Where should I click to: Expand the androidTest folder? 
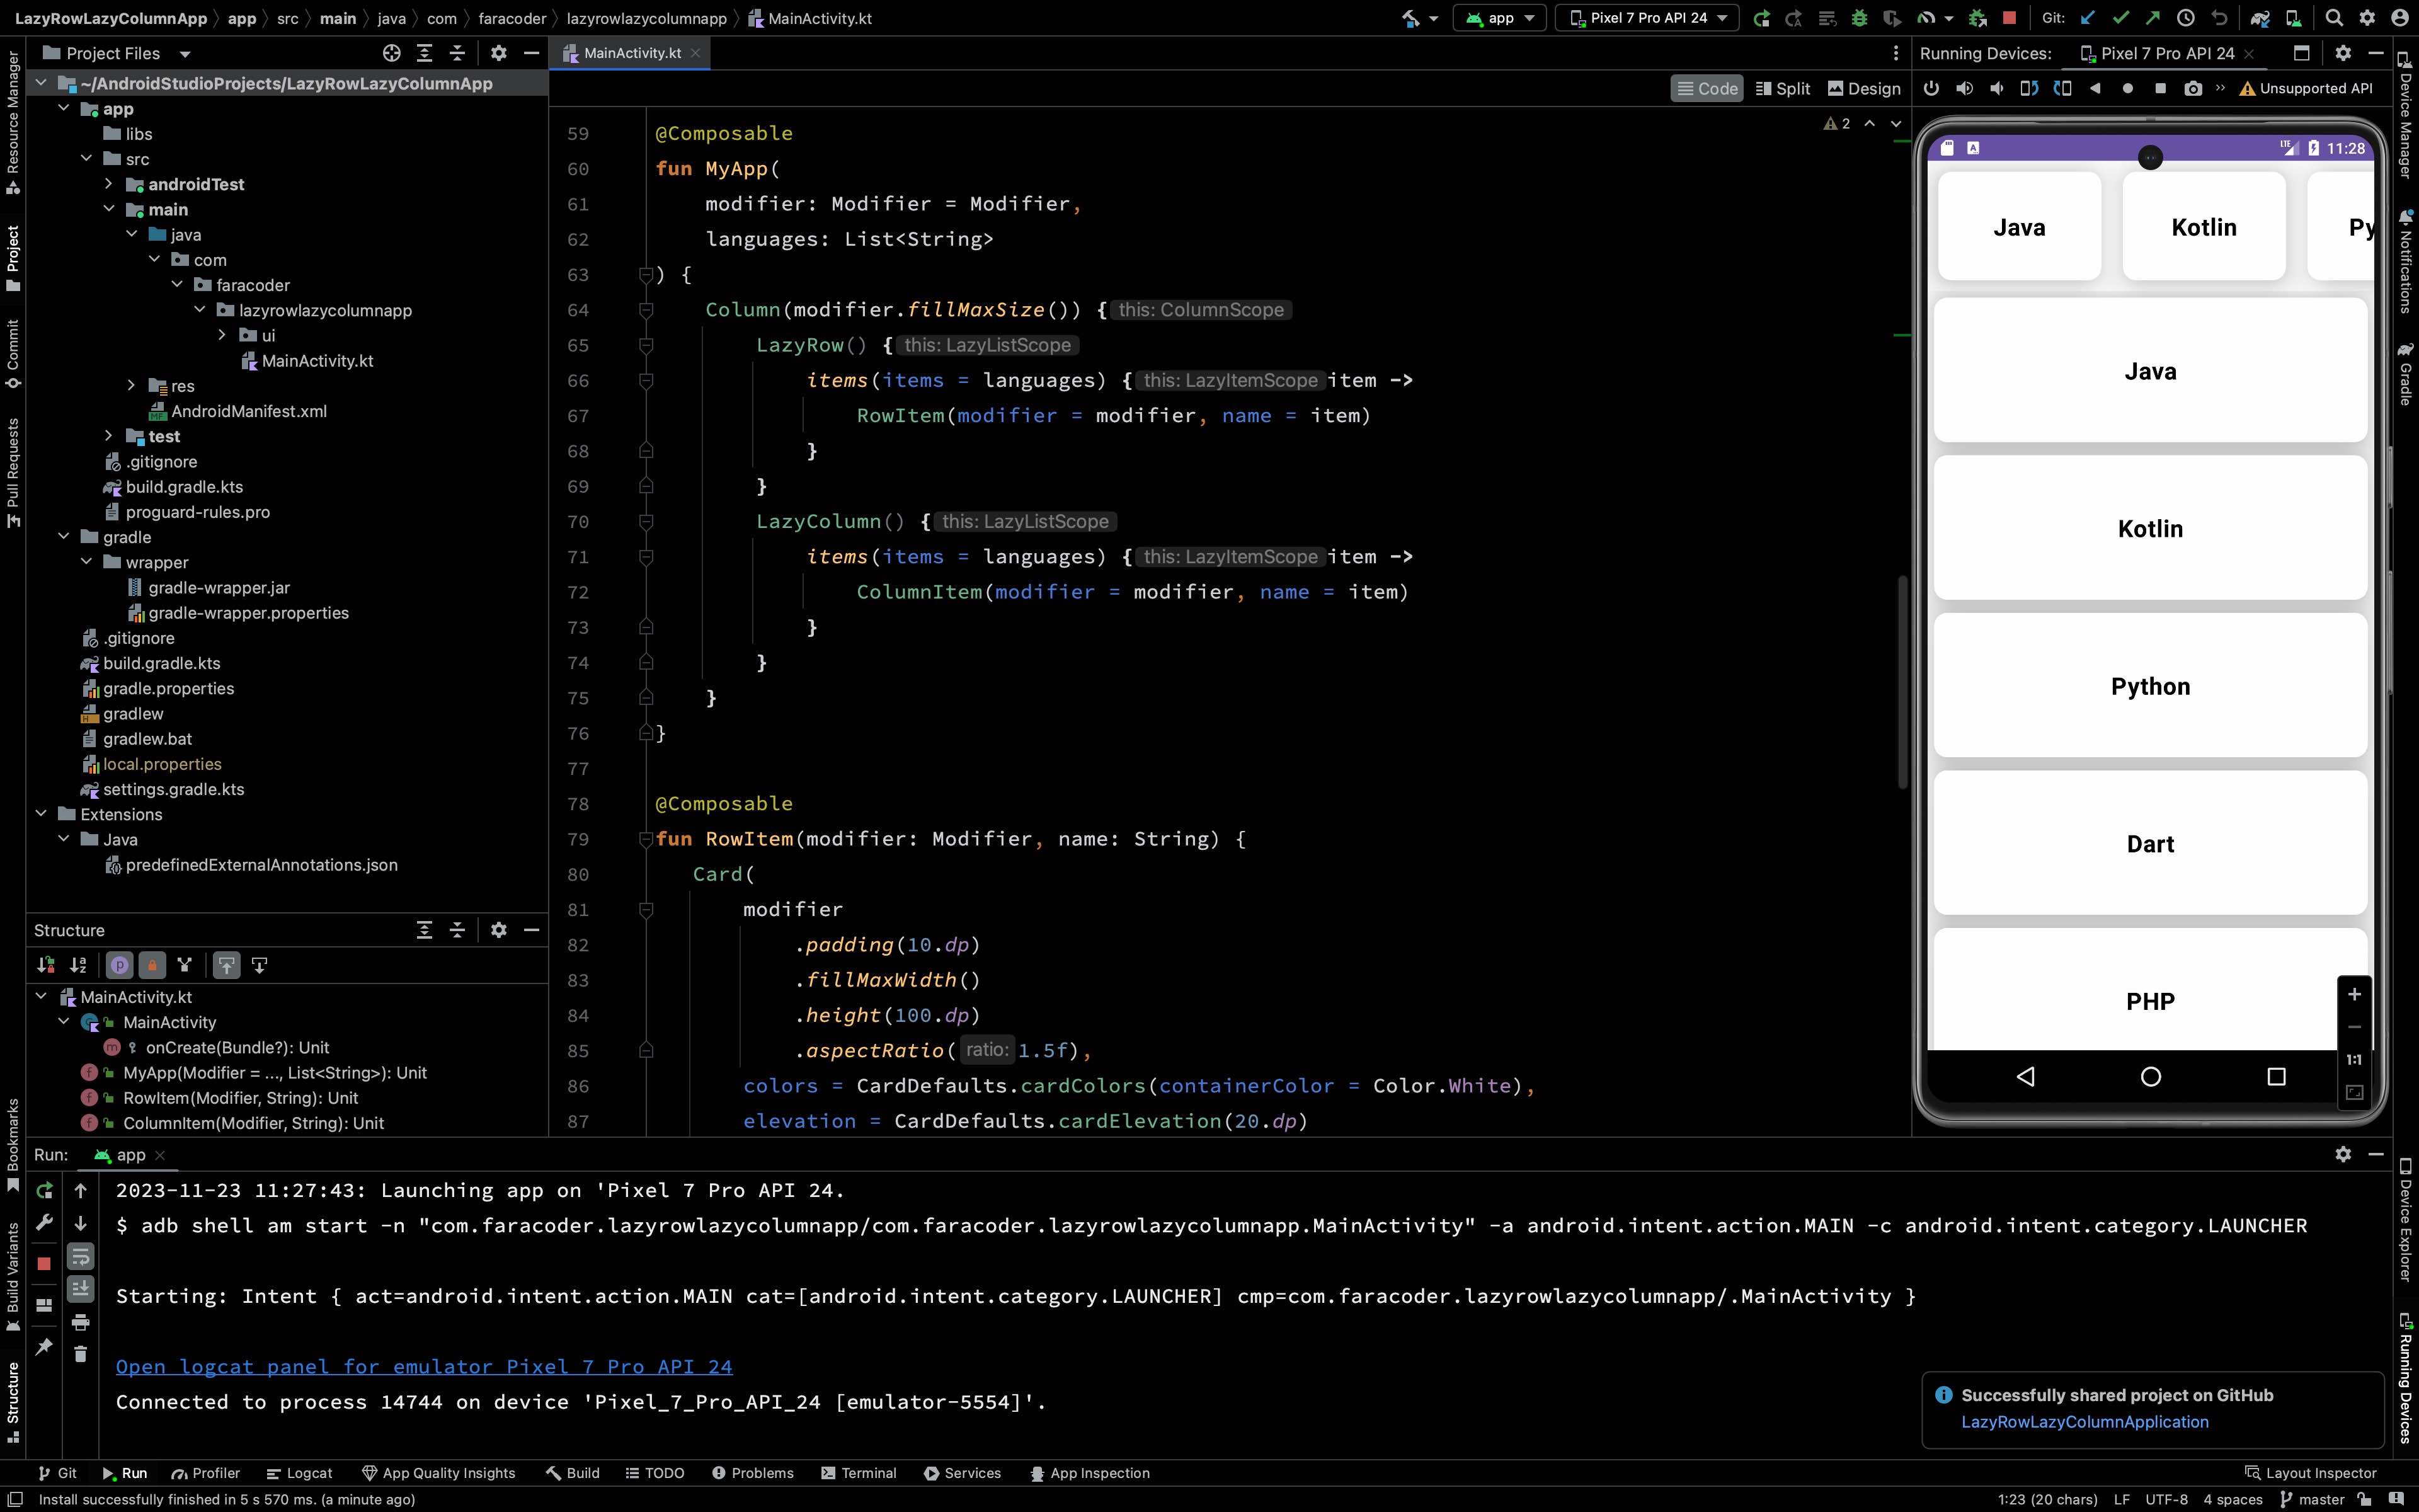pyautogui.click(x=110, y=184)
